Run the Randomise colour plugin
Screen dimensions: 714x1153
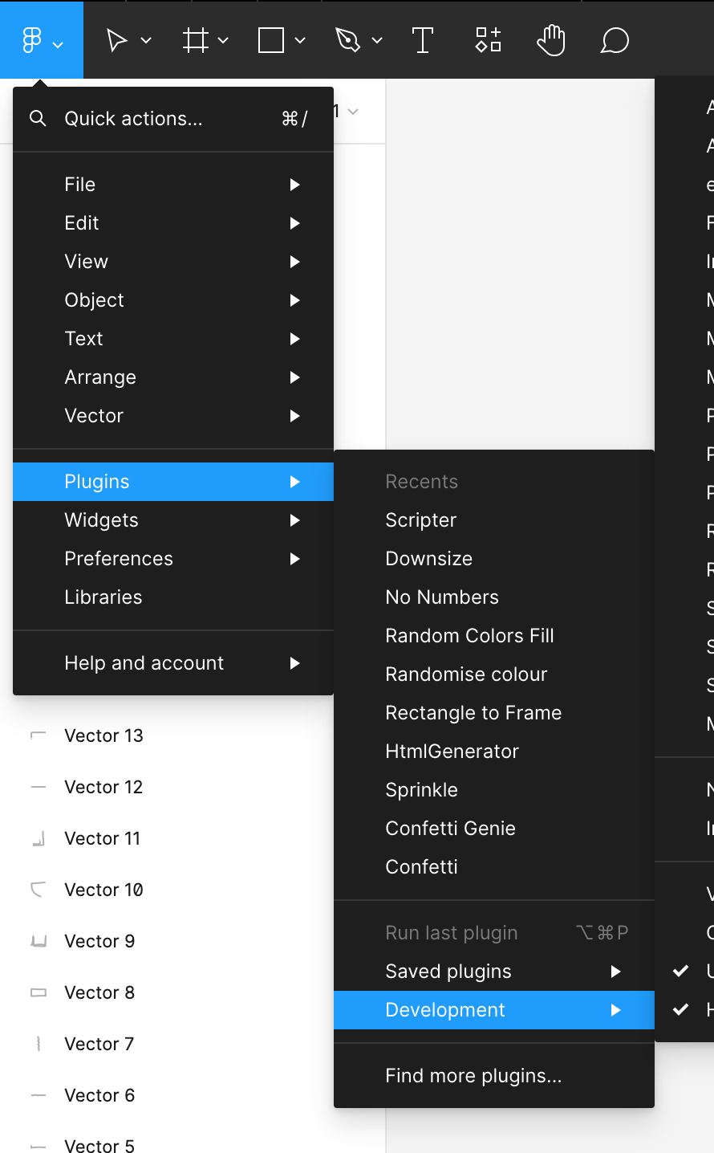494,674
